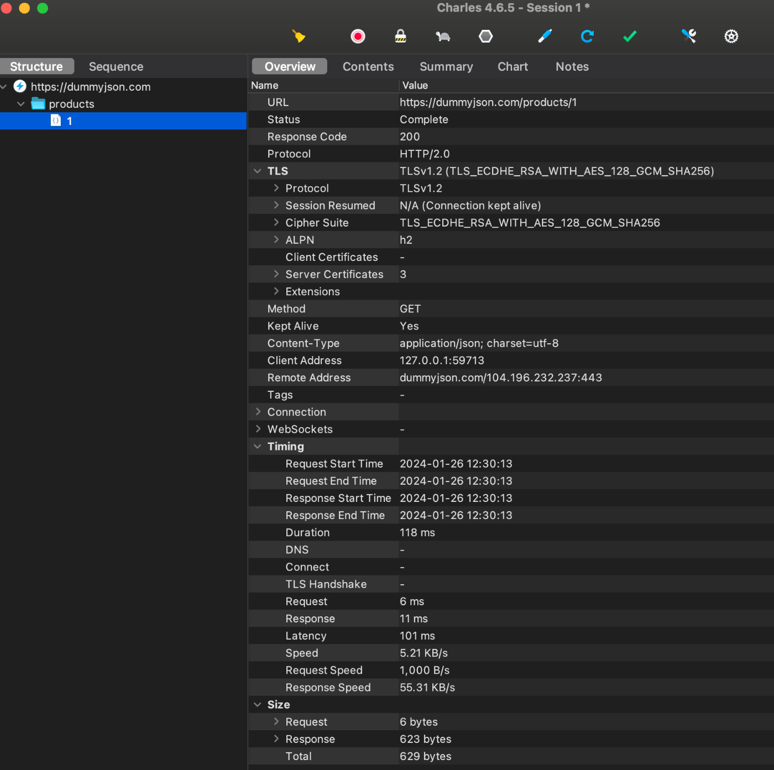Open the Summary tab
Image resolution: width=774 pixels, height=770 pixels.
446,66
